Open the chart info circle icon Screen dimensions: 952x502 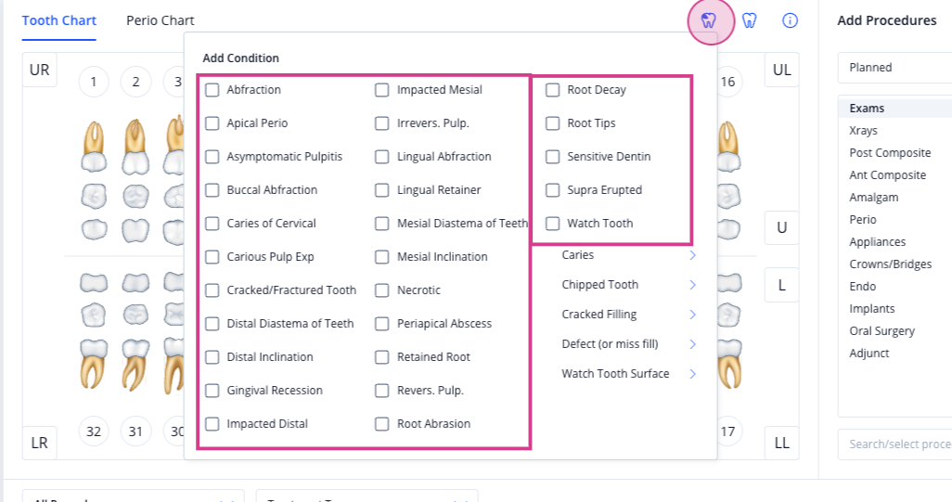790,20
